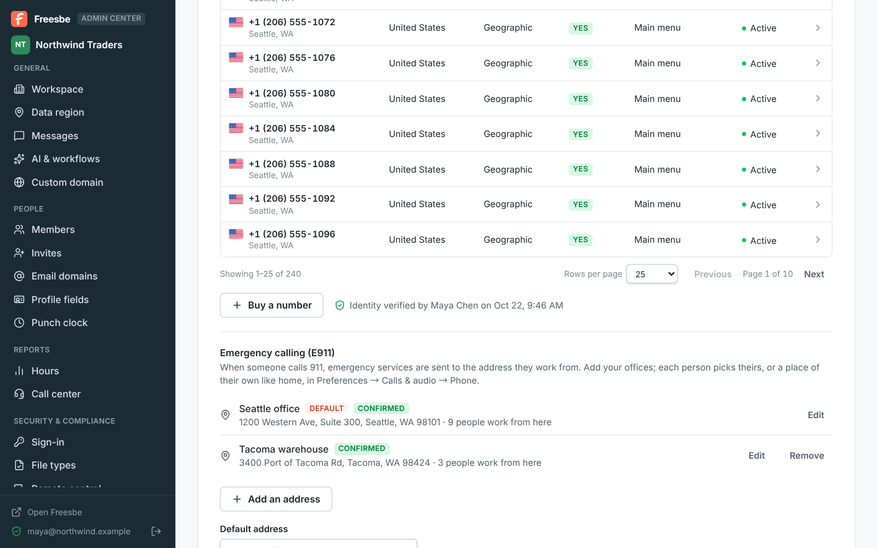877x548 pixels.
Task: Expand row chevron for 555-1076
Action: click(x=818, y=63)
